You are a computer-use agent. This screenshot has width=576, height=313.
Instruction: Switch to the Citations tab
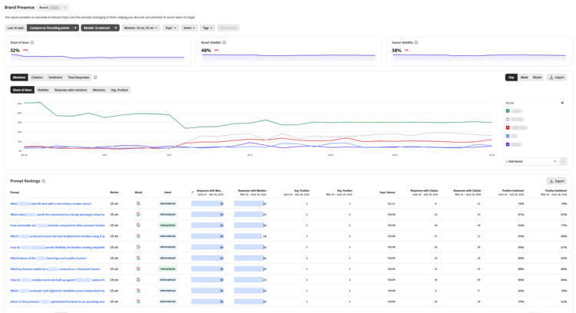coord(37,77)
